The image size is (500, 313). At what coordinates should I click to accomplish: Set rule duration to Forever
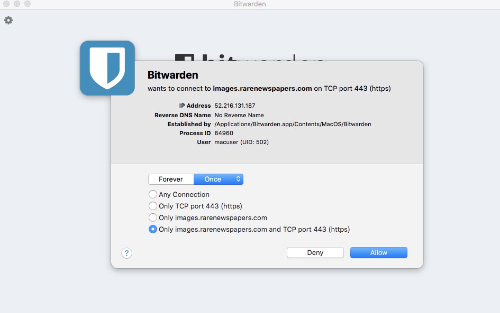click(171, 179)
